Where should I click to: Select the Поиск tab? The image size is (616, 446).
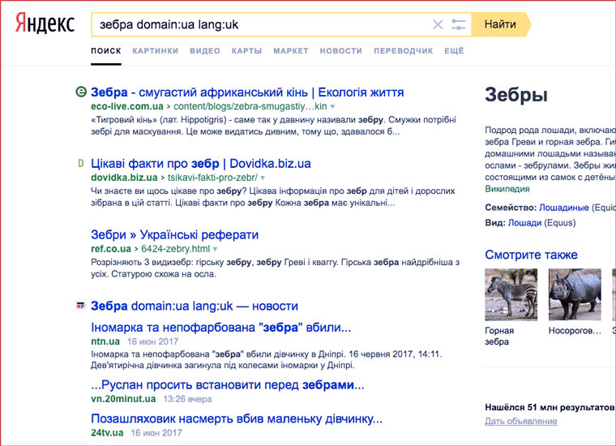[106, 51]
